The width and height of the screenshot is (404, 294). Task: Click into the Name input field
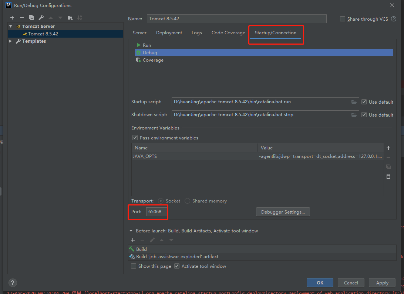pos(236,19)
